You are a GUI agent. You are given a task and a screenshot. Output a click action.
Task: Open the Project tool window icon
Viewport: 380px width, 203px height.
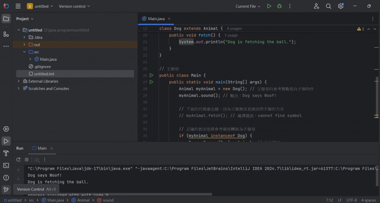(x=6, y=19)
